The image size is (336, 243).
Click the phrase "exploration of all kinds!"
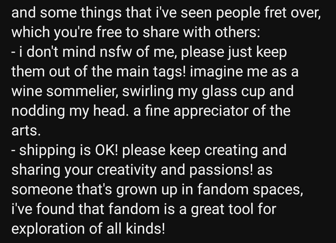tap(88, 229)
